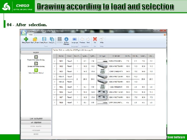Select model cell CMV-V160TH/HR1 in row 1007

[116, 97]
